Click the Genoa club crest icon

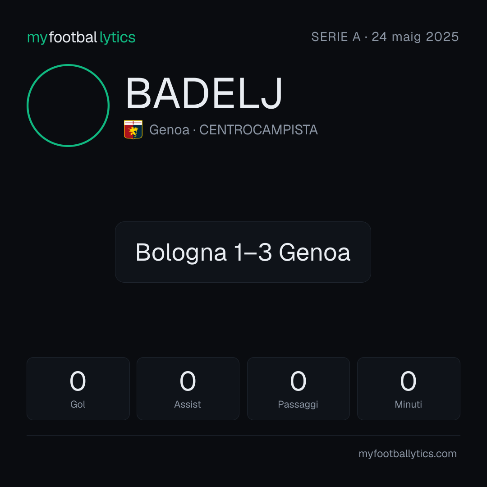pos(133,129)
